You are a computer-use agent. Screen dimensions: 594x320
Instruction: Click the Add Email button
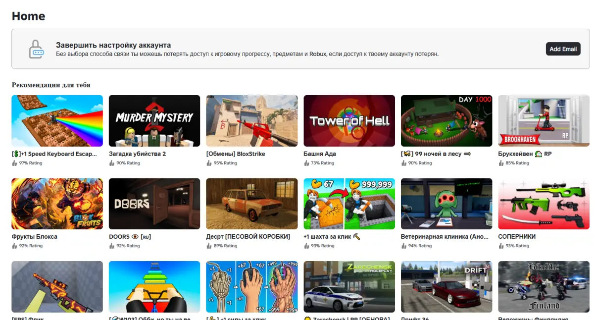563,49
